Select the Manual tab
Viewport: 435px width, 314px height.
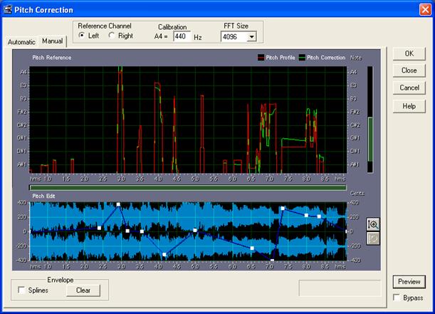[52, 41]
